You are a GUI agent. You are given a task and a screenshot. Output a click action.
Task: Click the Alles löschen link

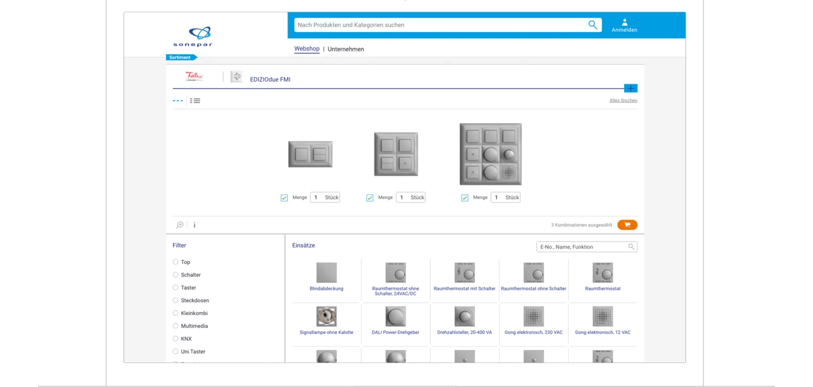coord(623,101)
